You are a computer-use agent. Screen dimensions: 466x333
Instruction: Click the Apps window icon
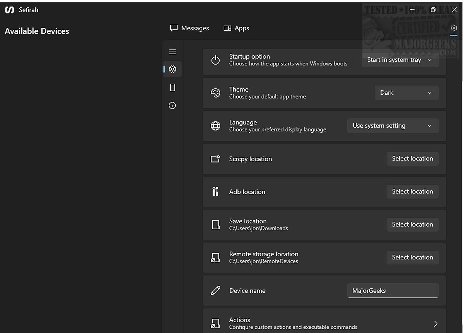pos(227,28)
